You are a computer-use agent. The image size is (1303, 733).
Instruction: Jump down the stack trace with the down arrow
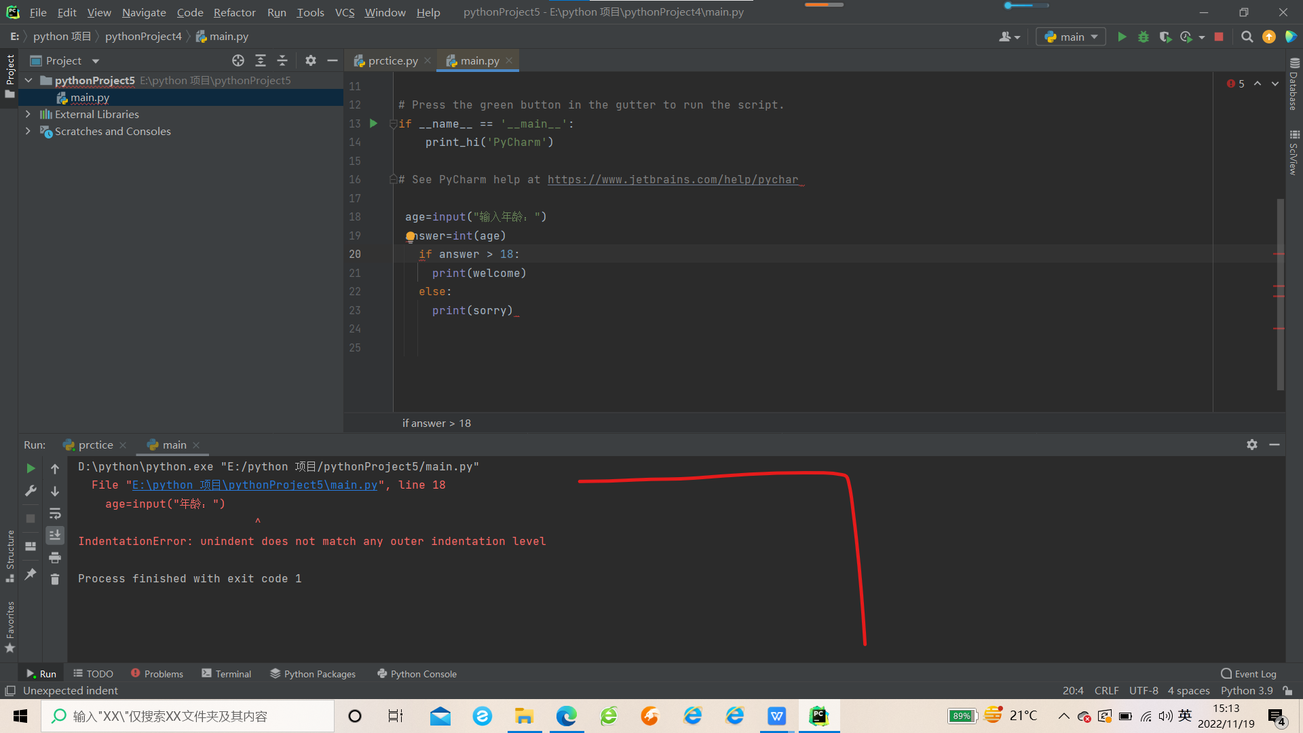pos(55,491)
